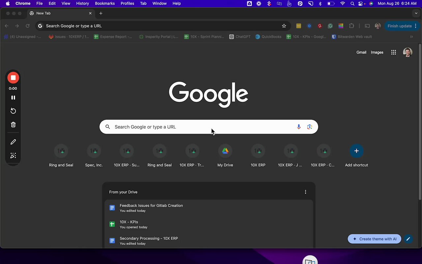Open the Images link
This screenshot has height=264, width=422.
pos(377,52)
